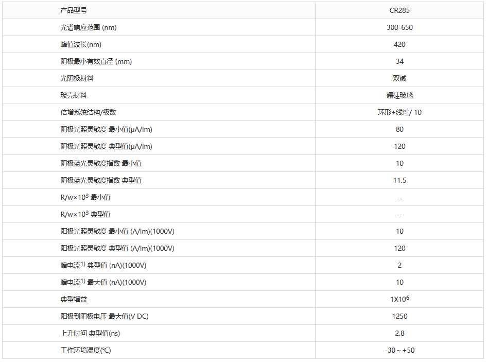The height and width of the screenshot is (362, 487).
Task: Click '阳极到阴极电压 最大值(V DC)' label
Action: [105, 316]
